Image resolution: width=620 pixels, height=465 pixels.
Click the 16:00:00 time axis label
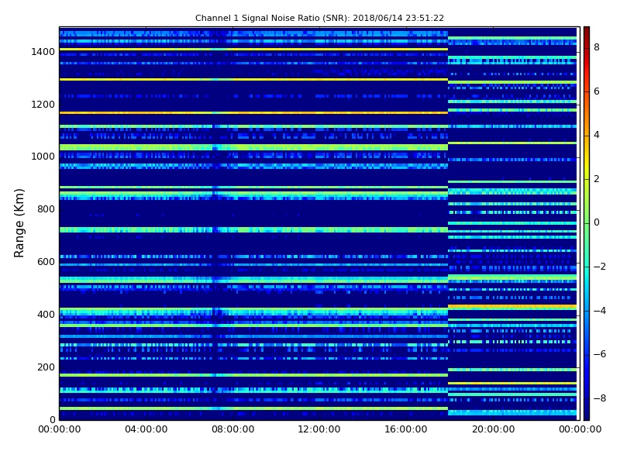point(406,429)
